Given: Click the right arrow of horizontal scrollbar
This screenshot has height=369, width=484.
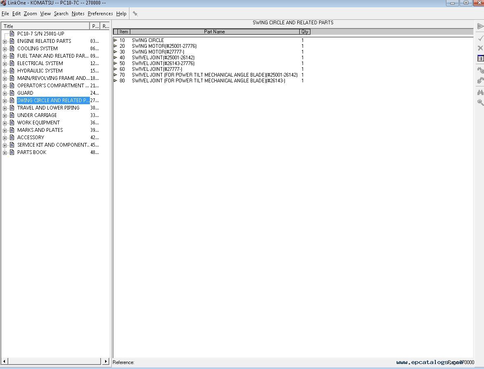Looking at the screenshot, I should (106, 361).
